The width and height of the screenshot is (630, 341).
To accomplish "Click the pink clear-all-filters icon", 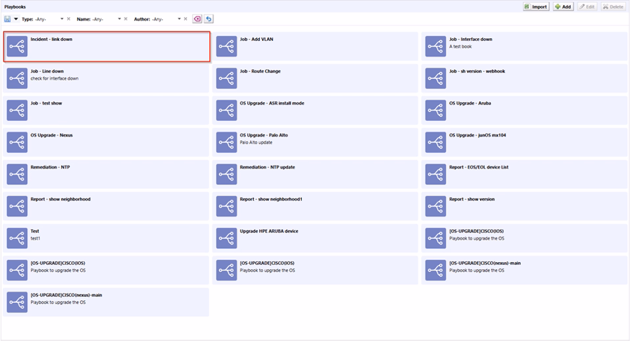I will [x=197, y=19].
